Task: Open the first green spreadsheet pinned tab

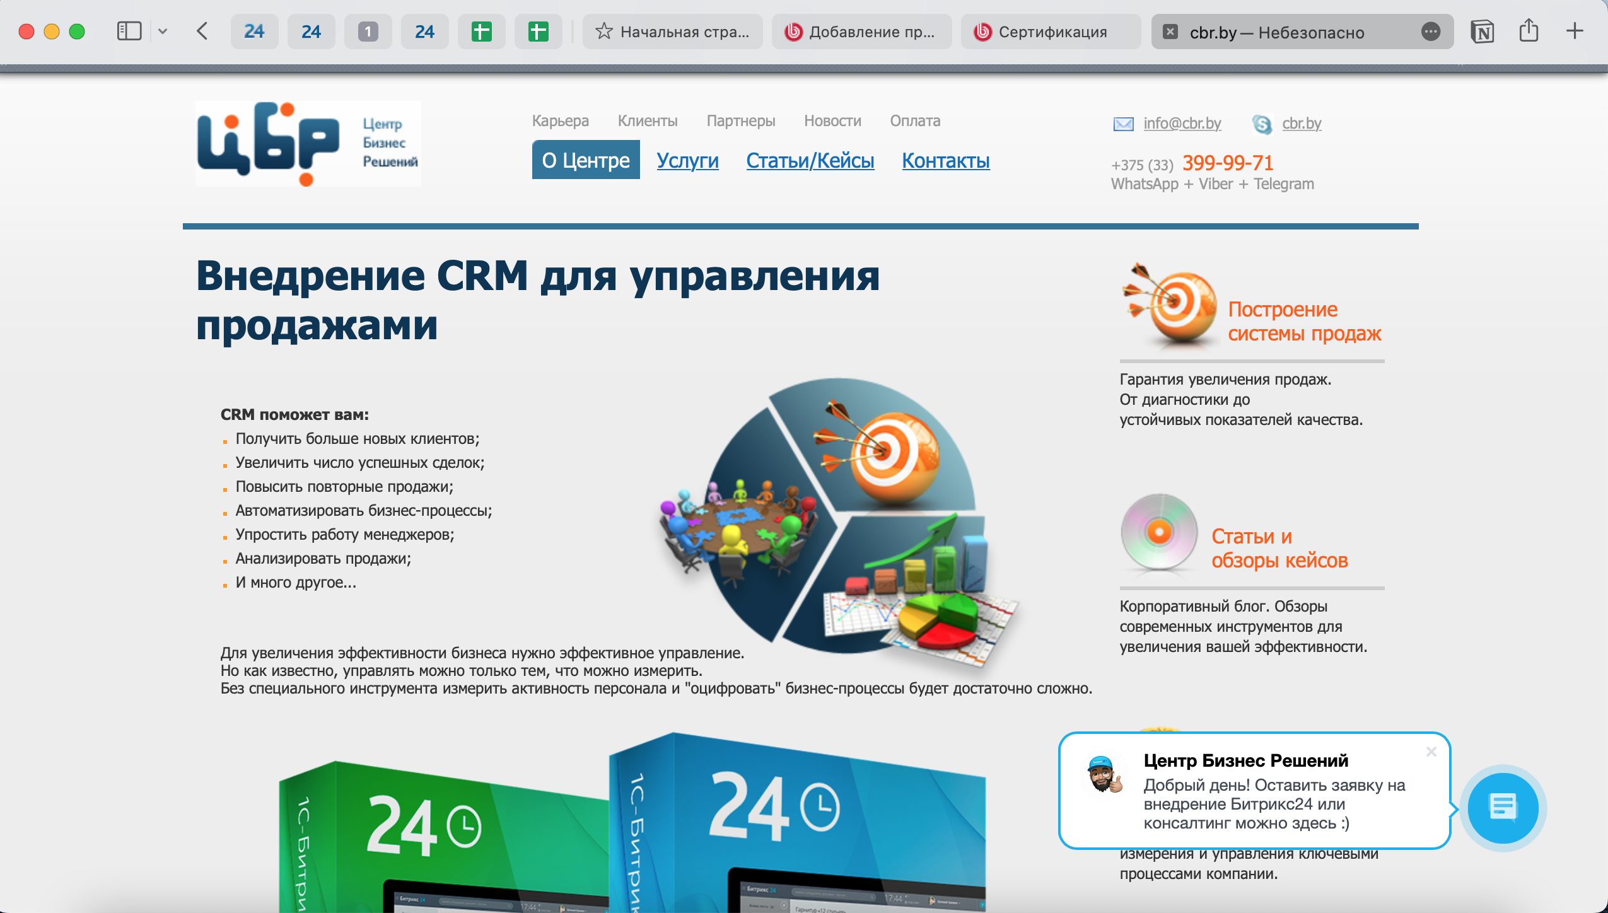Action: (x=481, y=32)
